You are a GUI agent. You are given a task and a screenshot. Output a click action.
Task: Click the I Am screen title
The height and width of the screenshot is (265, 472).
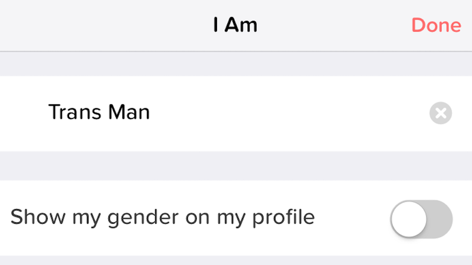pos(235,25)
